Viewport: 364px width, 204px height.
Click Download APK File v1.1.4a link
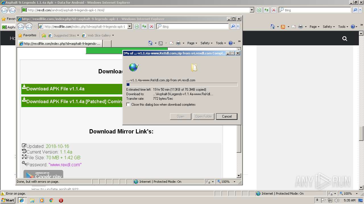(x=55, y=89)
